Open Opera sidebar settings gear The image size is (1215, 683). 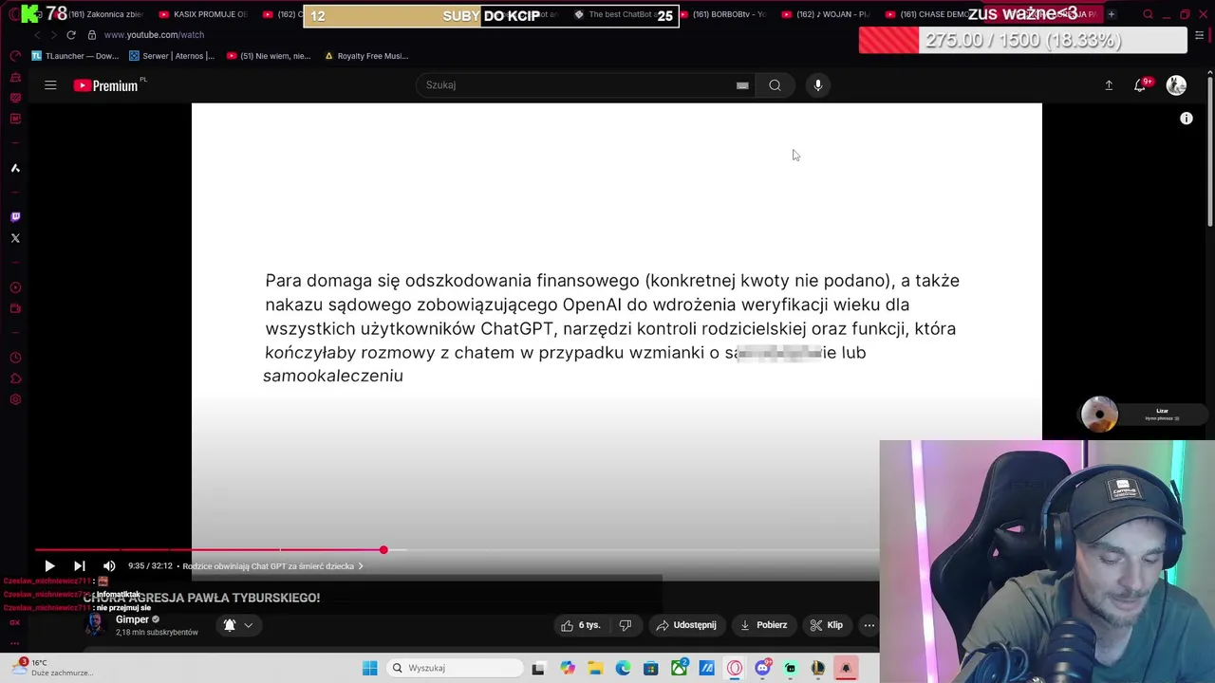15,399
